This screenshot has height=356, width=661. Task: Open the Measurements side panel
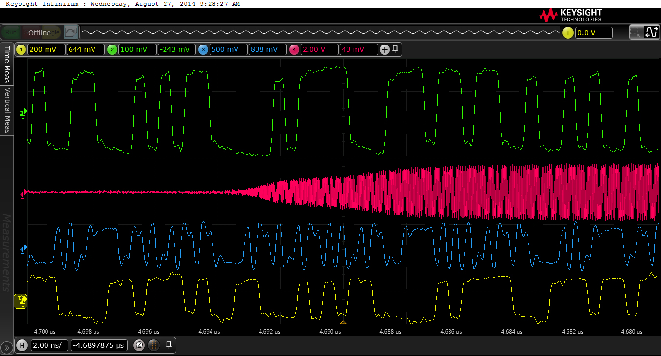tap(7, 252)
